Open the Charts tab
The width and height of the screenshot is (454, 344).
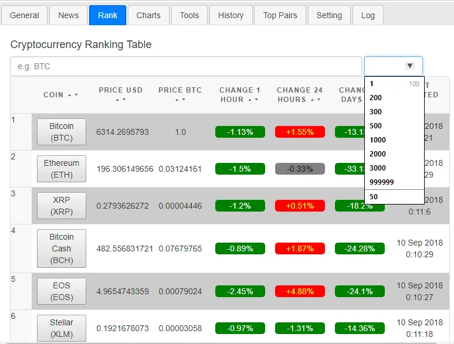tap(148, 15)
